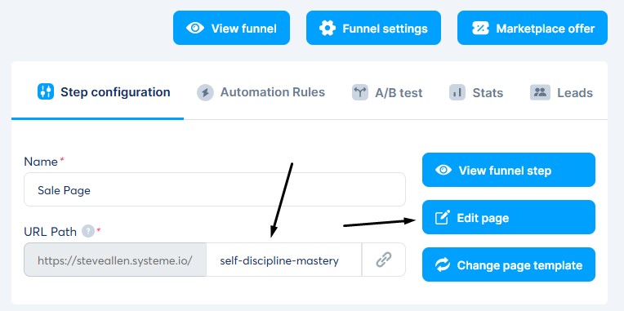Click the split-arrow A/B test icon
Image resolution: width=624 pixels, height=311 pixels.
(360, 92)
